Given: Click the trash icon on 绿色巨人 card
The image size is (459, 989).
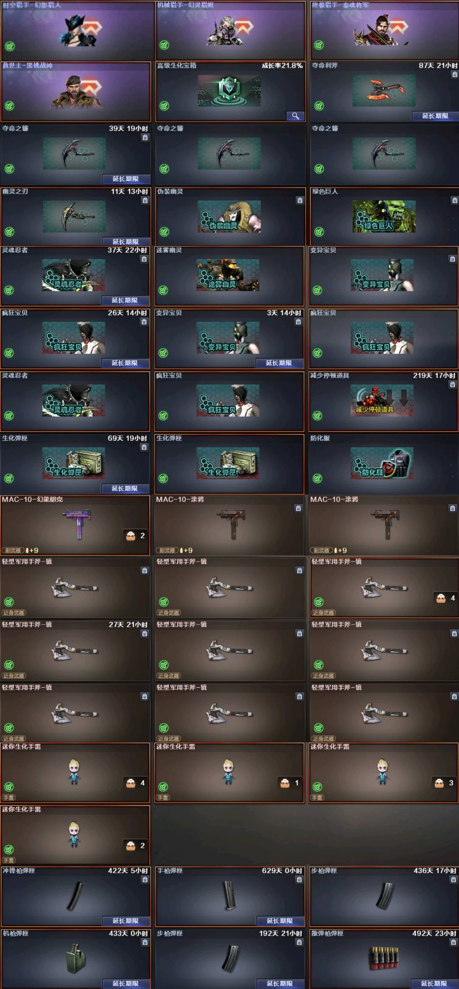Looking at the screenshot, I should coord(454,201).
